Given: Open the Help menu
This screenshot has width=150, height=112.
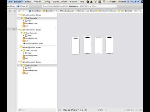Looking at the screenshot, I should coord(82,2).
